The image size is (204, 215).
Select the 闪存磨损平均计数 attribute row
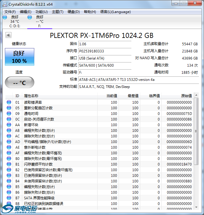point(99,164)
